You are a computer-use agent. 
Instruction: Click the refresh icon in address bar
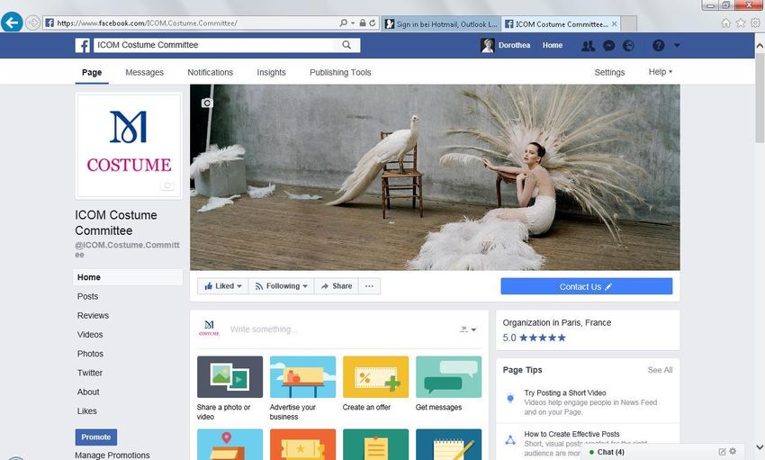point(373,23)
